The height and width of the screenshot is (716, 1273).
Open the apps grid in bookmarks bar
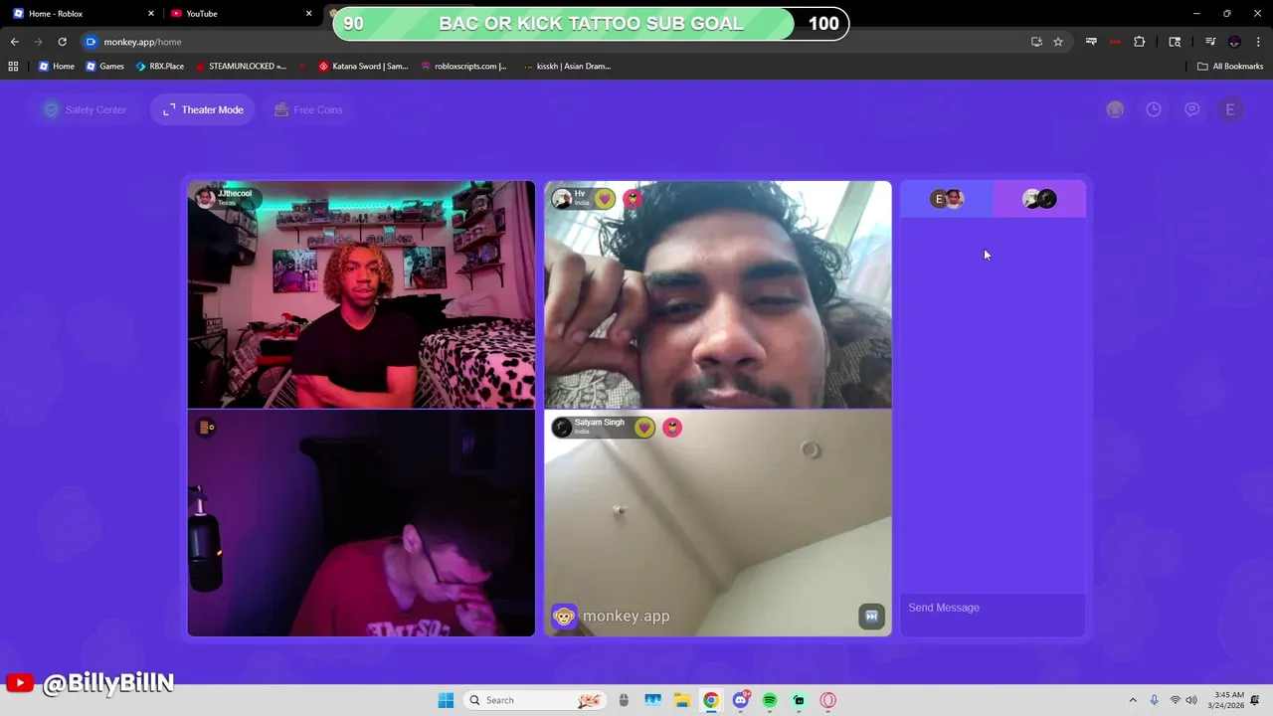13,67
